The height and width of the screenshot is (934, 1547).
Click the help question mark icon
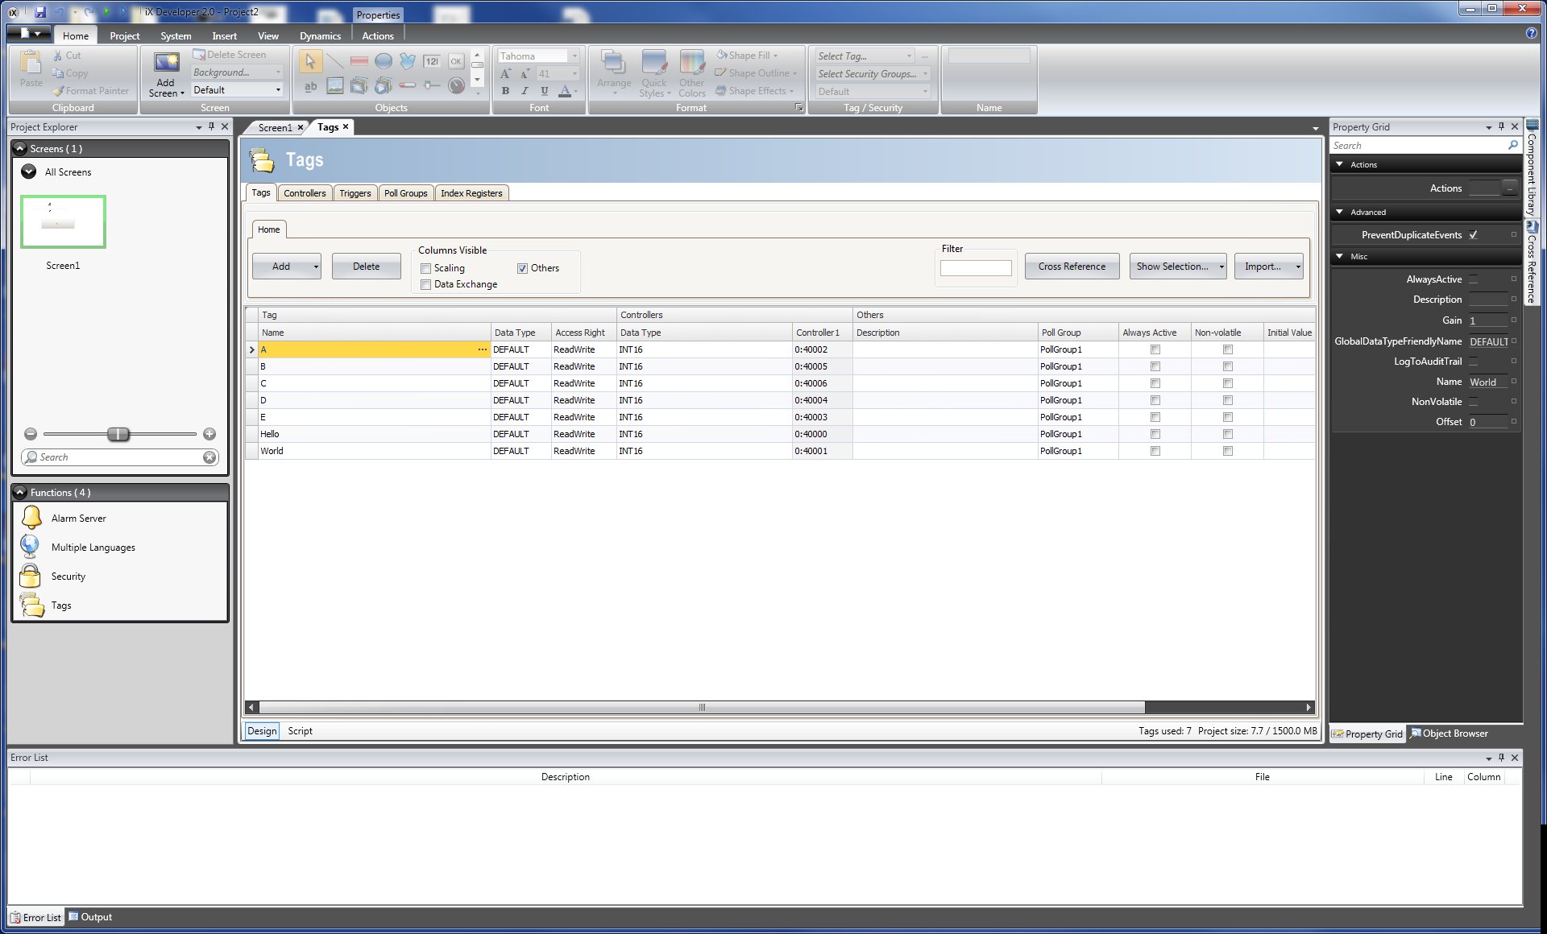pyautogui.click(x=1532, y=33)
